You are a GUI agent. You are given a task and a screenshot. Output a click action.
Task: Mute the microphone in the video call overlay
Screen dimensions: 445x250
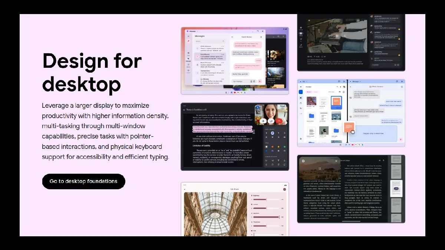click(x=263, y=121)
